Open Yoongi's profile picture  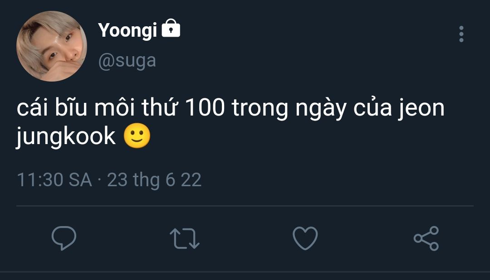click(x=52, y=46)
